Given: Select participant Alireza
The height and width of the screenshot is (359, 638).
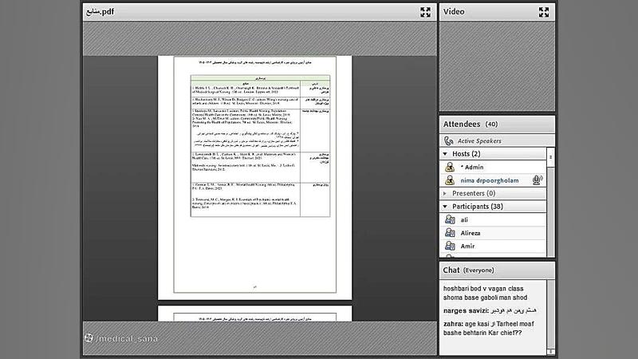Looking at the screenshot, I should [493, 233].
